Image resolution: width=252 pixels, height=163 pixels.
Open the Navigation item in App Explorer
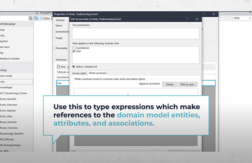pyautogui.click(x=4, y=41)
